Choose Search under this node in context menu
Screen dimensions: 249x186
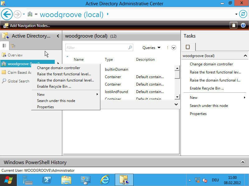pyautogui.click(x=56, y=100)
